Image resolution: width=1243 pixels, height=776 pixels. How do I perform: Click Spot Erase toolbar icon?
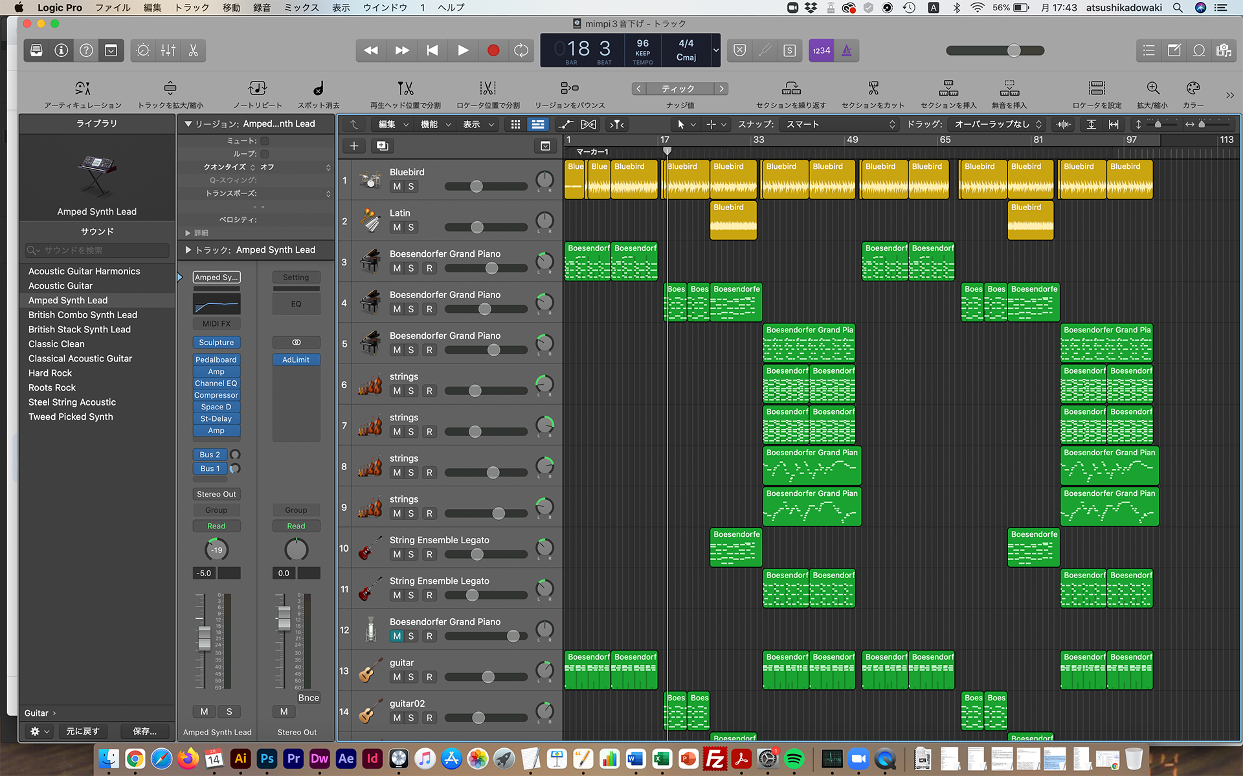click(x=319, y=89)
